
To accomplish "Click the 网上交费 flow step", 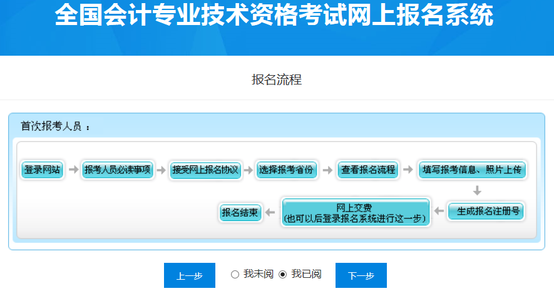I will (356, 212).
